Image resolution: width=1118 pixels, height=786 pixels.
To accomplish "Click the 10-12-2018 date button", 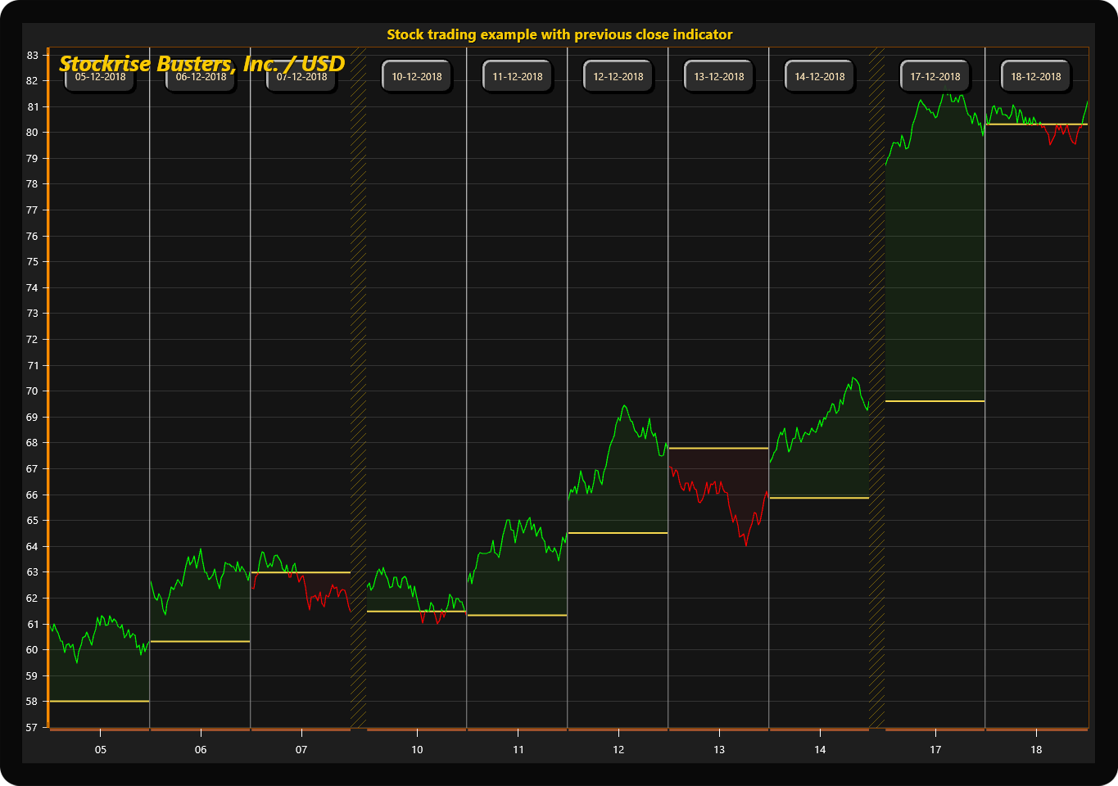I will click(416, 76).
